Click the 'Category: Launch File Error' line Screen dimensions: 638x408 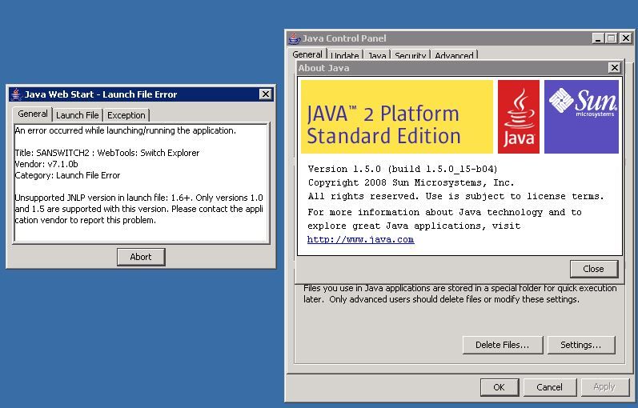(67, 175)
